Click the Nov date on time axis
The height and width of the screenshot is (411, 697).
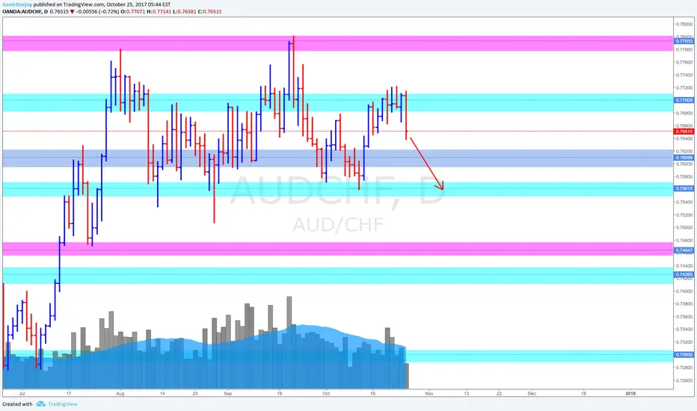coord(429,394)
